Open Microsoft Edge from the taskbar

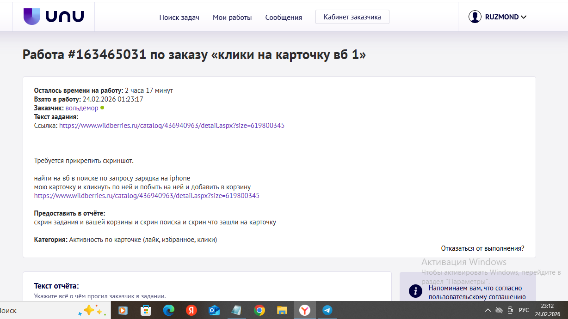pos(168,310)
